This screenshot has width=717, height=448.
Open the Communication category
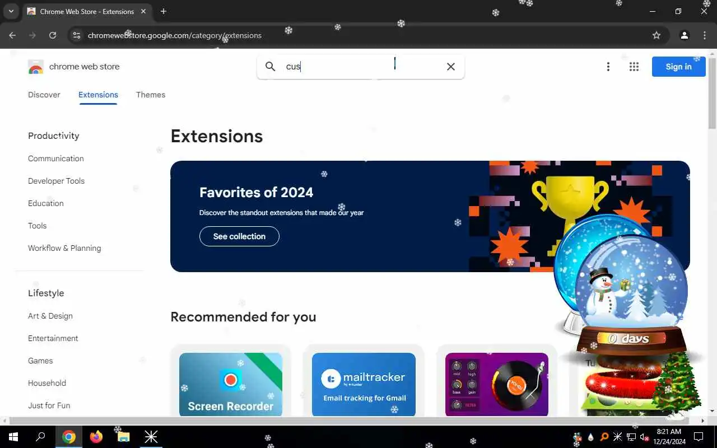pos(56,158)
